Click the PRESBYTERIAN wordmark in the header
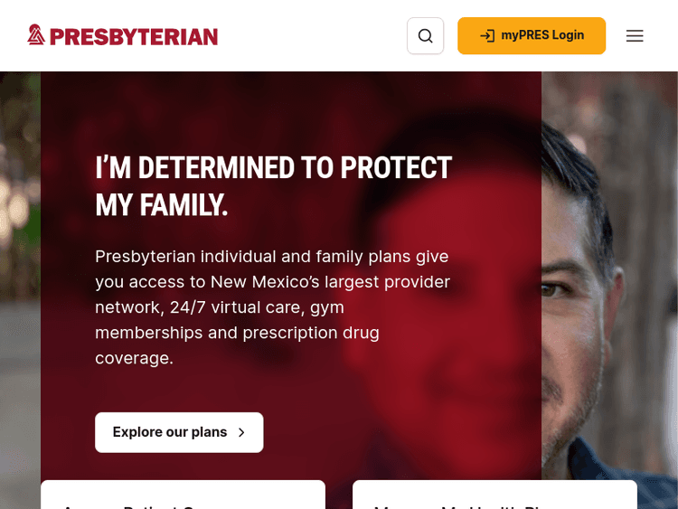 coord(134,37)
